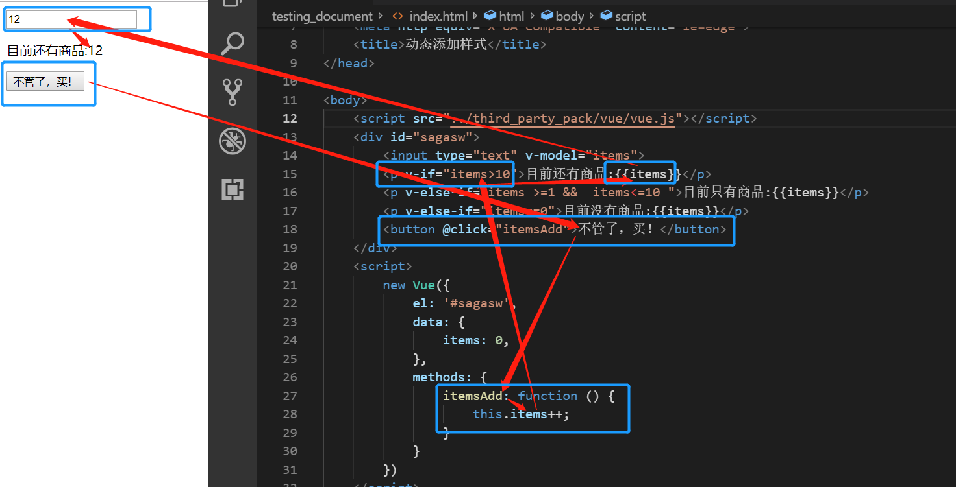
Task: Select the html breadcrumb item
Action: click(505, 16)
